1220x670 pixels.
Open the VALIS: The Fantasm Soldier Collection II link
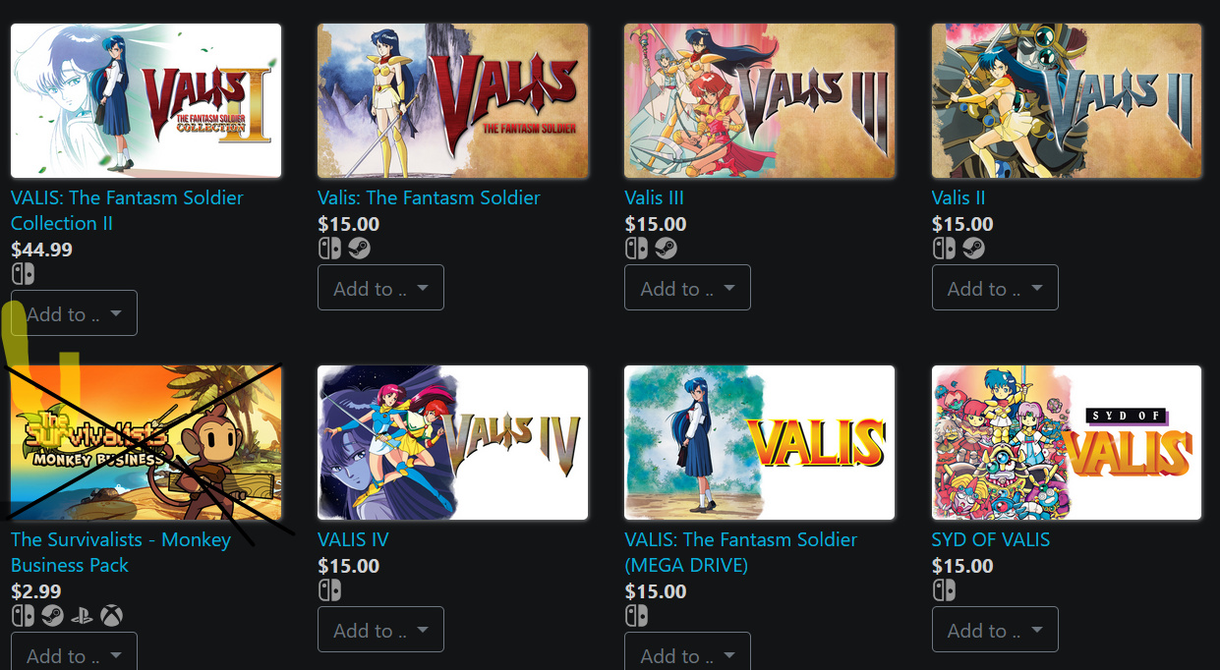pos(127,210)
